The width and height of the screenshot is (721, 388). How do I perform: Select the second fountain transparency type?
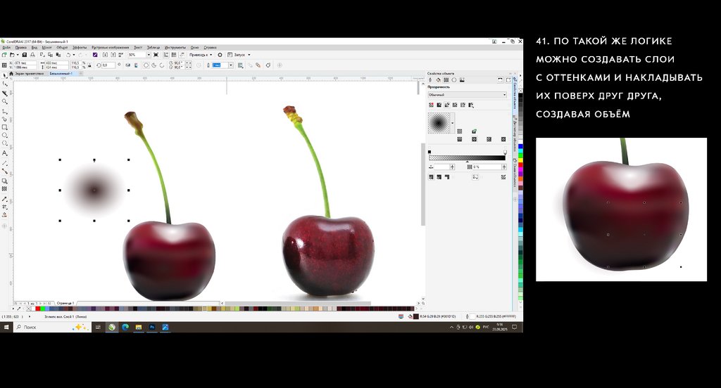[474, 139]
